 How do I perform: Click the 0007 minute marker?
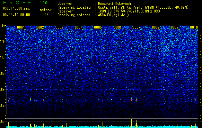(x=136, y=28)
